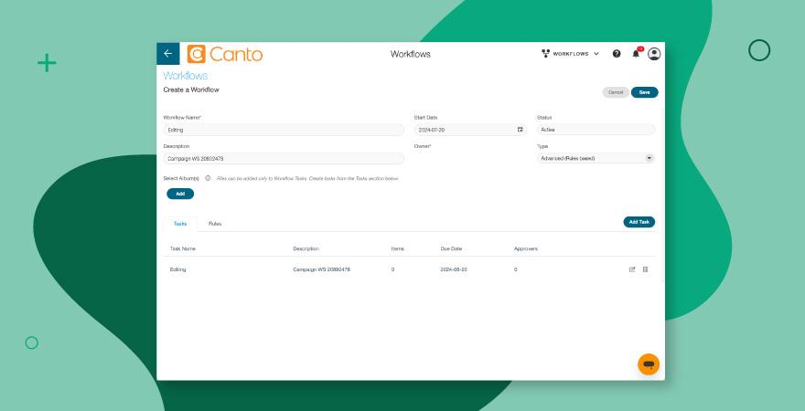
Task: Click the Add album button
Action: click(x=180, y=194)
